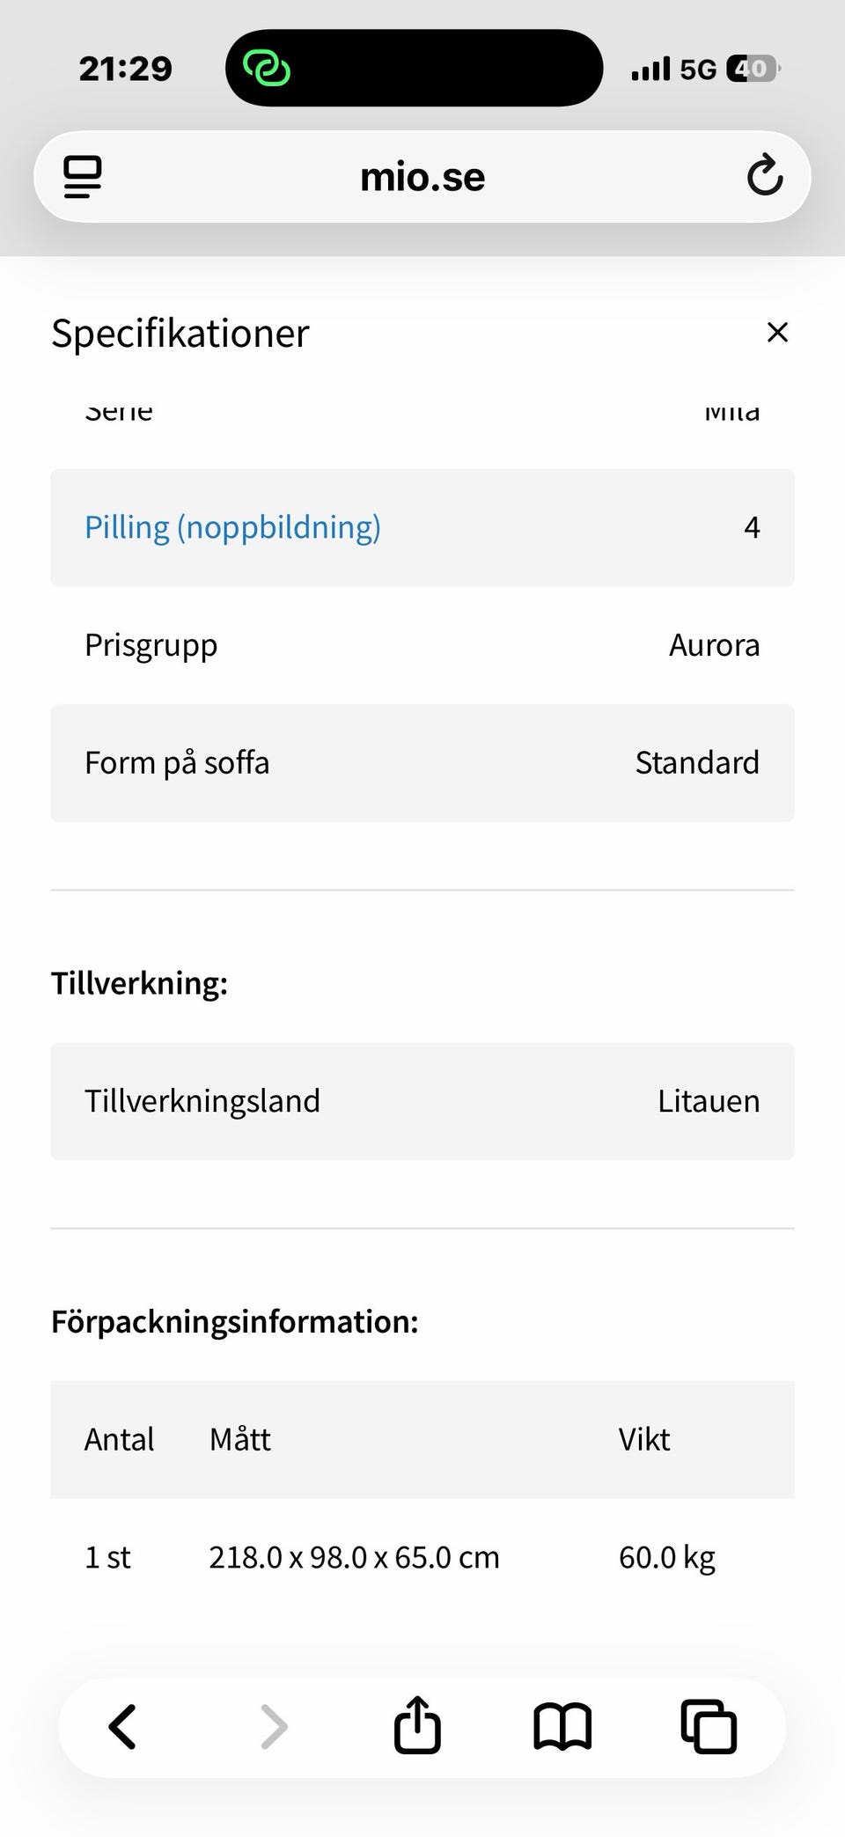
Task: Tap the green link icon in Dynamic Island
Action: coord(266,68)
